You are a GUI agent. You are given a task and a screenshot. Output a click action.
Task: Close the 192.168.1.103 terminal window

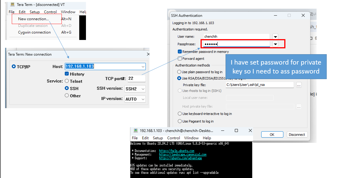(x=250, y=130)
